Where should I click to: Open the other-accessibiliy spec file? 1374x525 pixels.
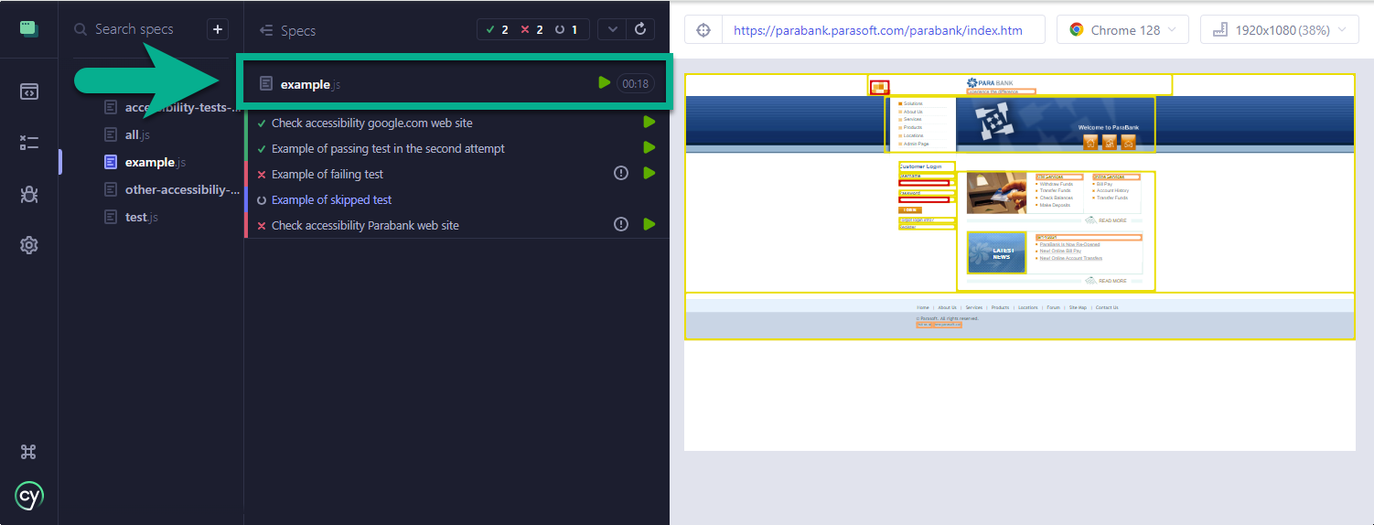pyautogui.click(x=173, y=189)
